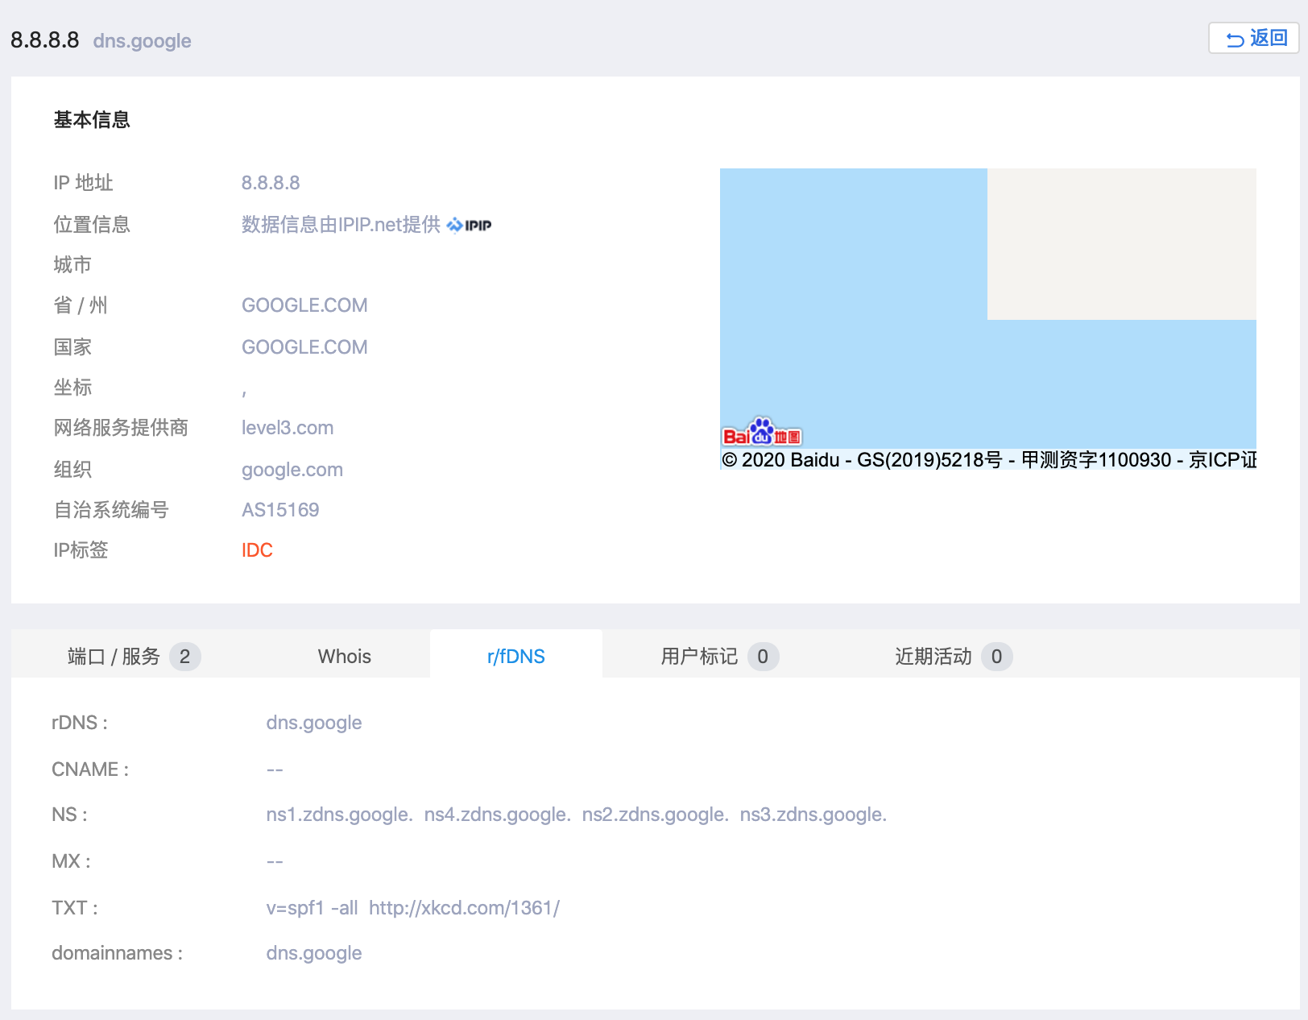The width and height of the screenshot is (1308, 1020).
Task: Click the rDNS dns.google value
Action: [x=313, y=723]
